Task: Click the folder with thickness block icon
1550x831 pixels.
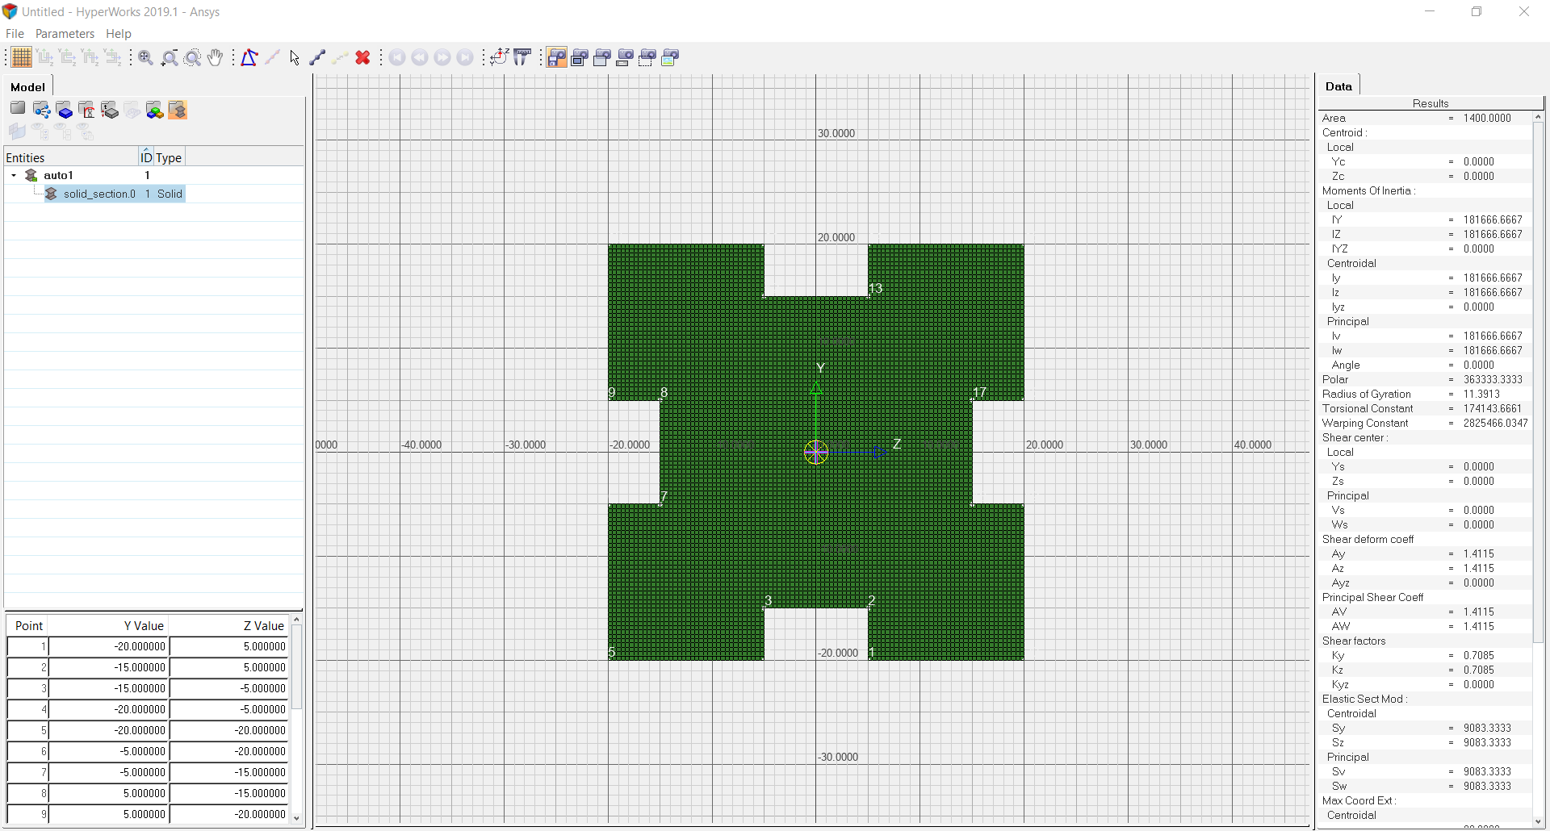Action: [110, 110]
